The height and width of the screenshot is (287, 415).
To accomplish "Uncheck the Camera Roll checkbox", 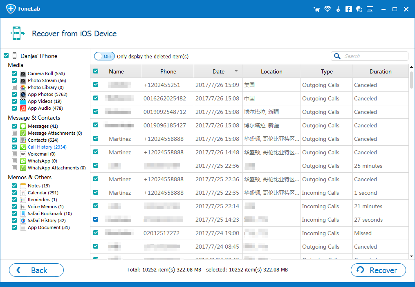I will [x=14, y=73].
